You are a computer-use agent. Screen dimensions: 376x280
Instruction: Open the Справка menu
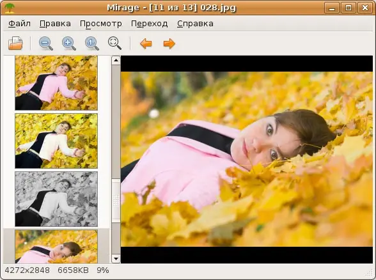pyautogui.click(x=195, y=24)
